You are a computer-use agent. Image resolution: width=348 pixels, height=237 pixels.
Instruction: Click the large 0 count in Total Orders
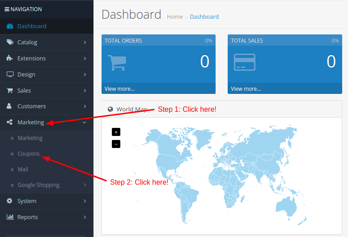coord(204,61)
